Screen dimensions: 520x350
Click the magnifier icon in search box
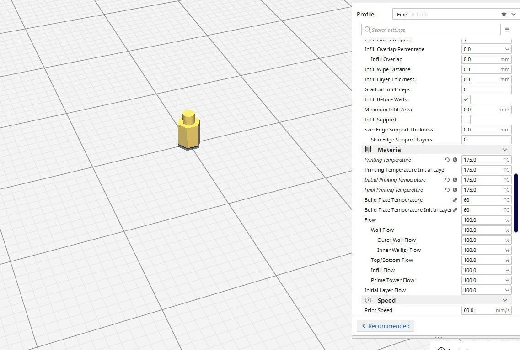[367, 30]
